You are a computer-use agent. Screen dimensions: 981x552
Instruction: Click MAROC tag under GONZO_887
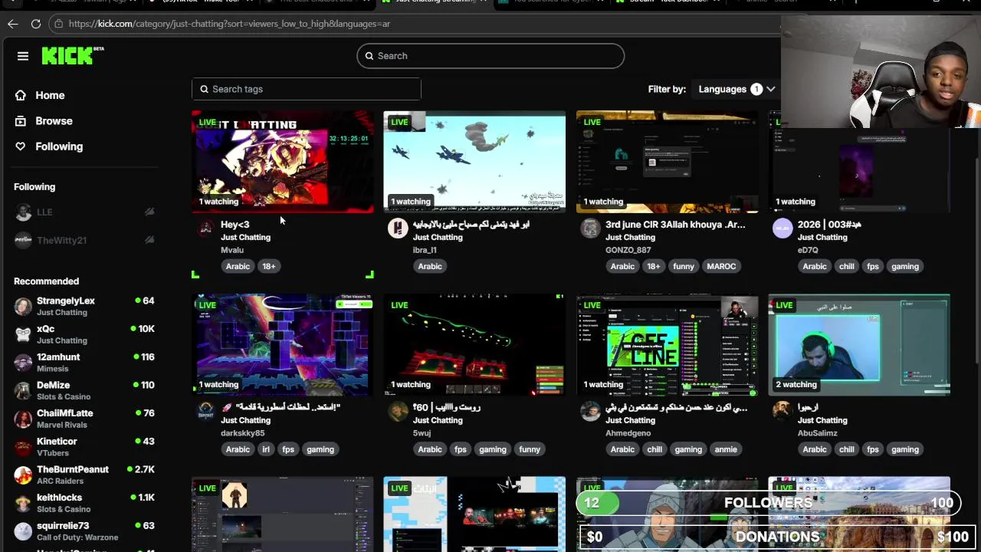[x=721, y=266]
